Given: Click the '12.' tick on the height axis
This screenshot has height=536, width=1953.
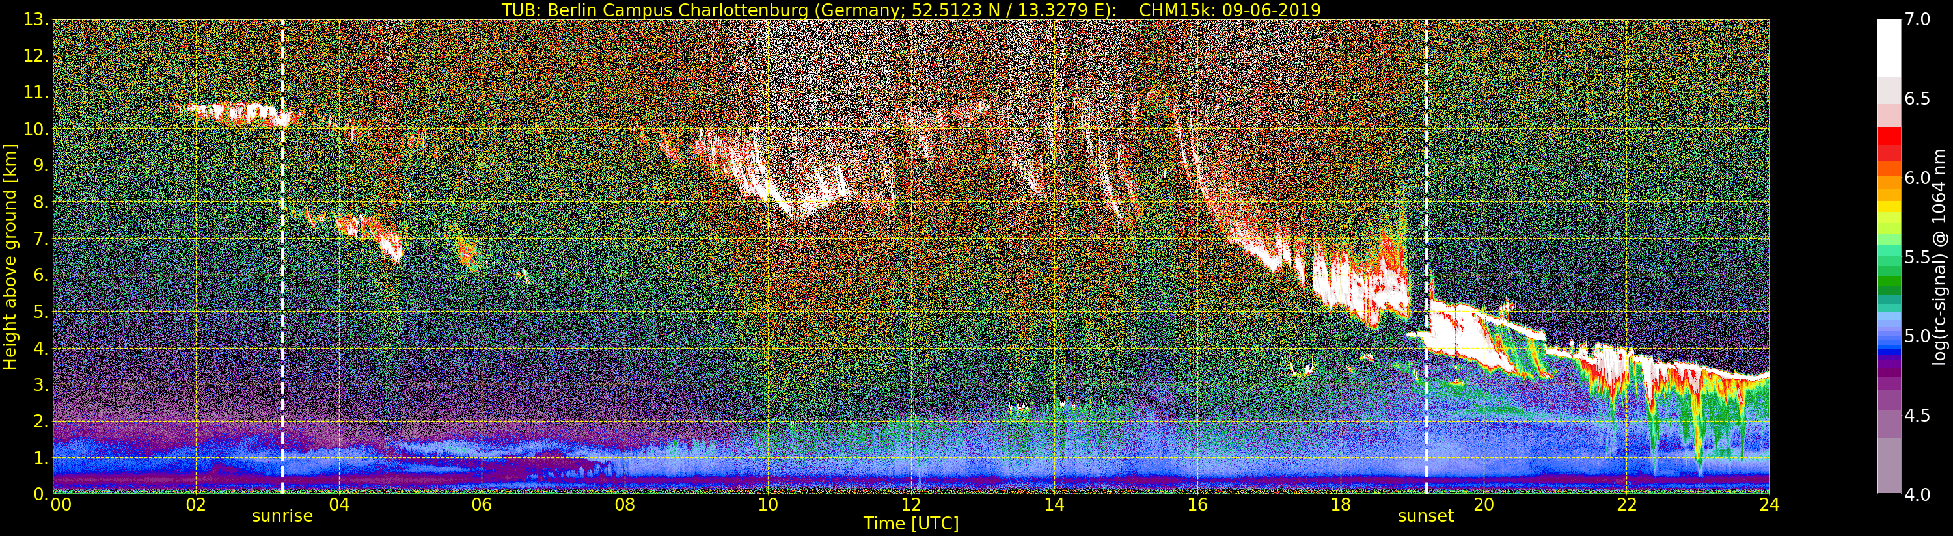Looking at the screenshot, I should click(35, 56).
